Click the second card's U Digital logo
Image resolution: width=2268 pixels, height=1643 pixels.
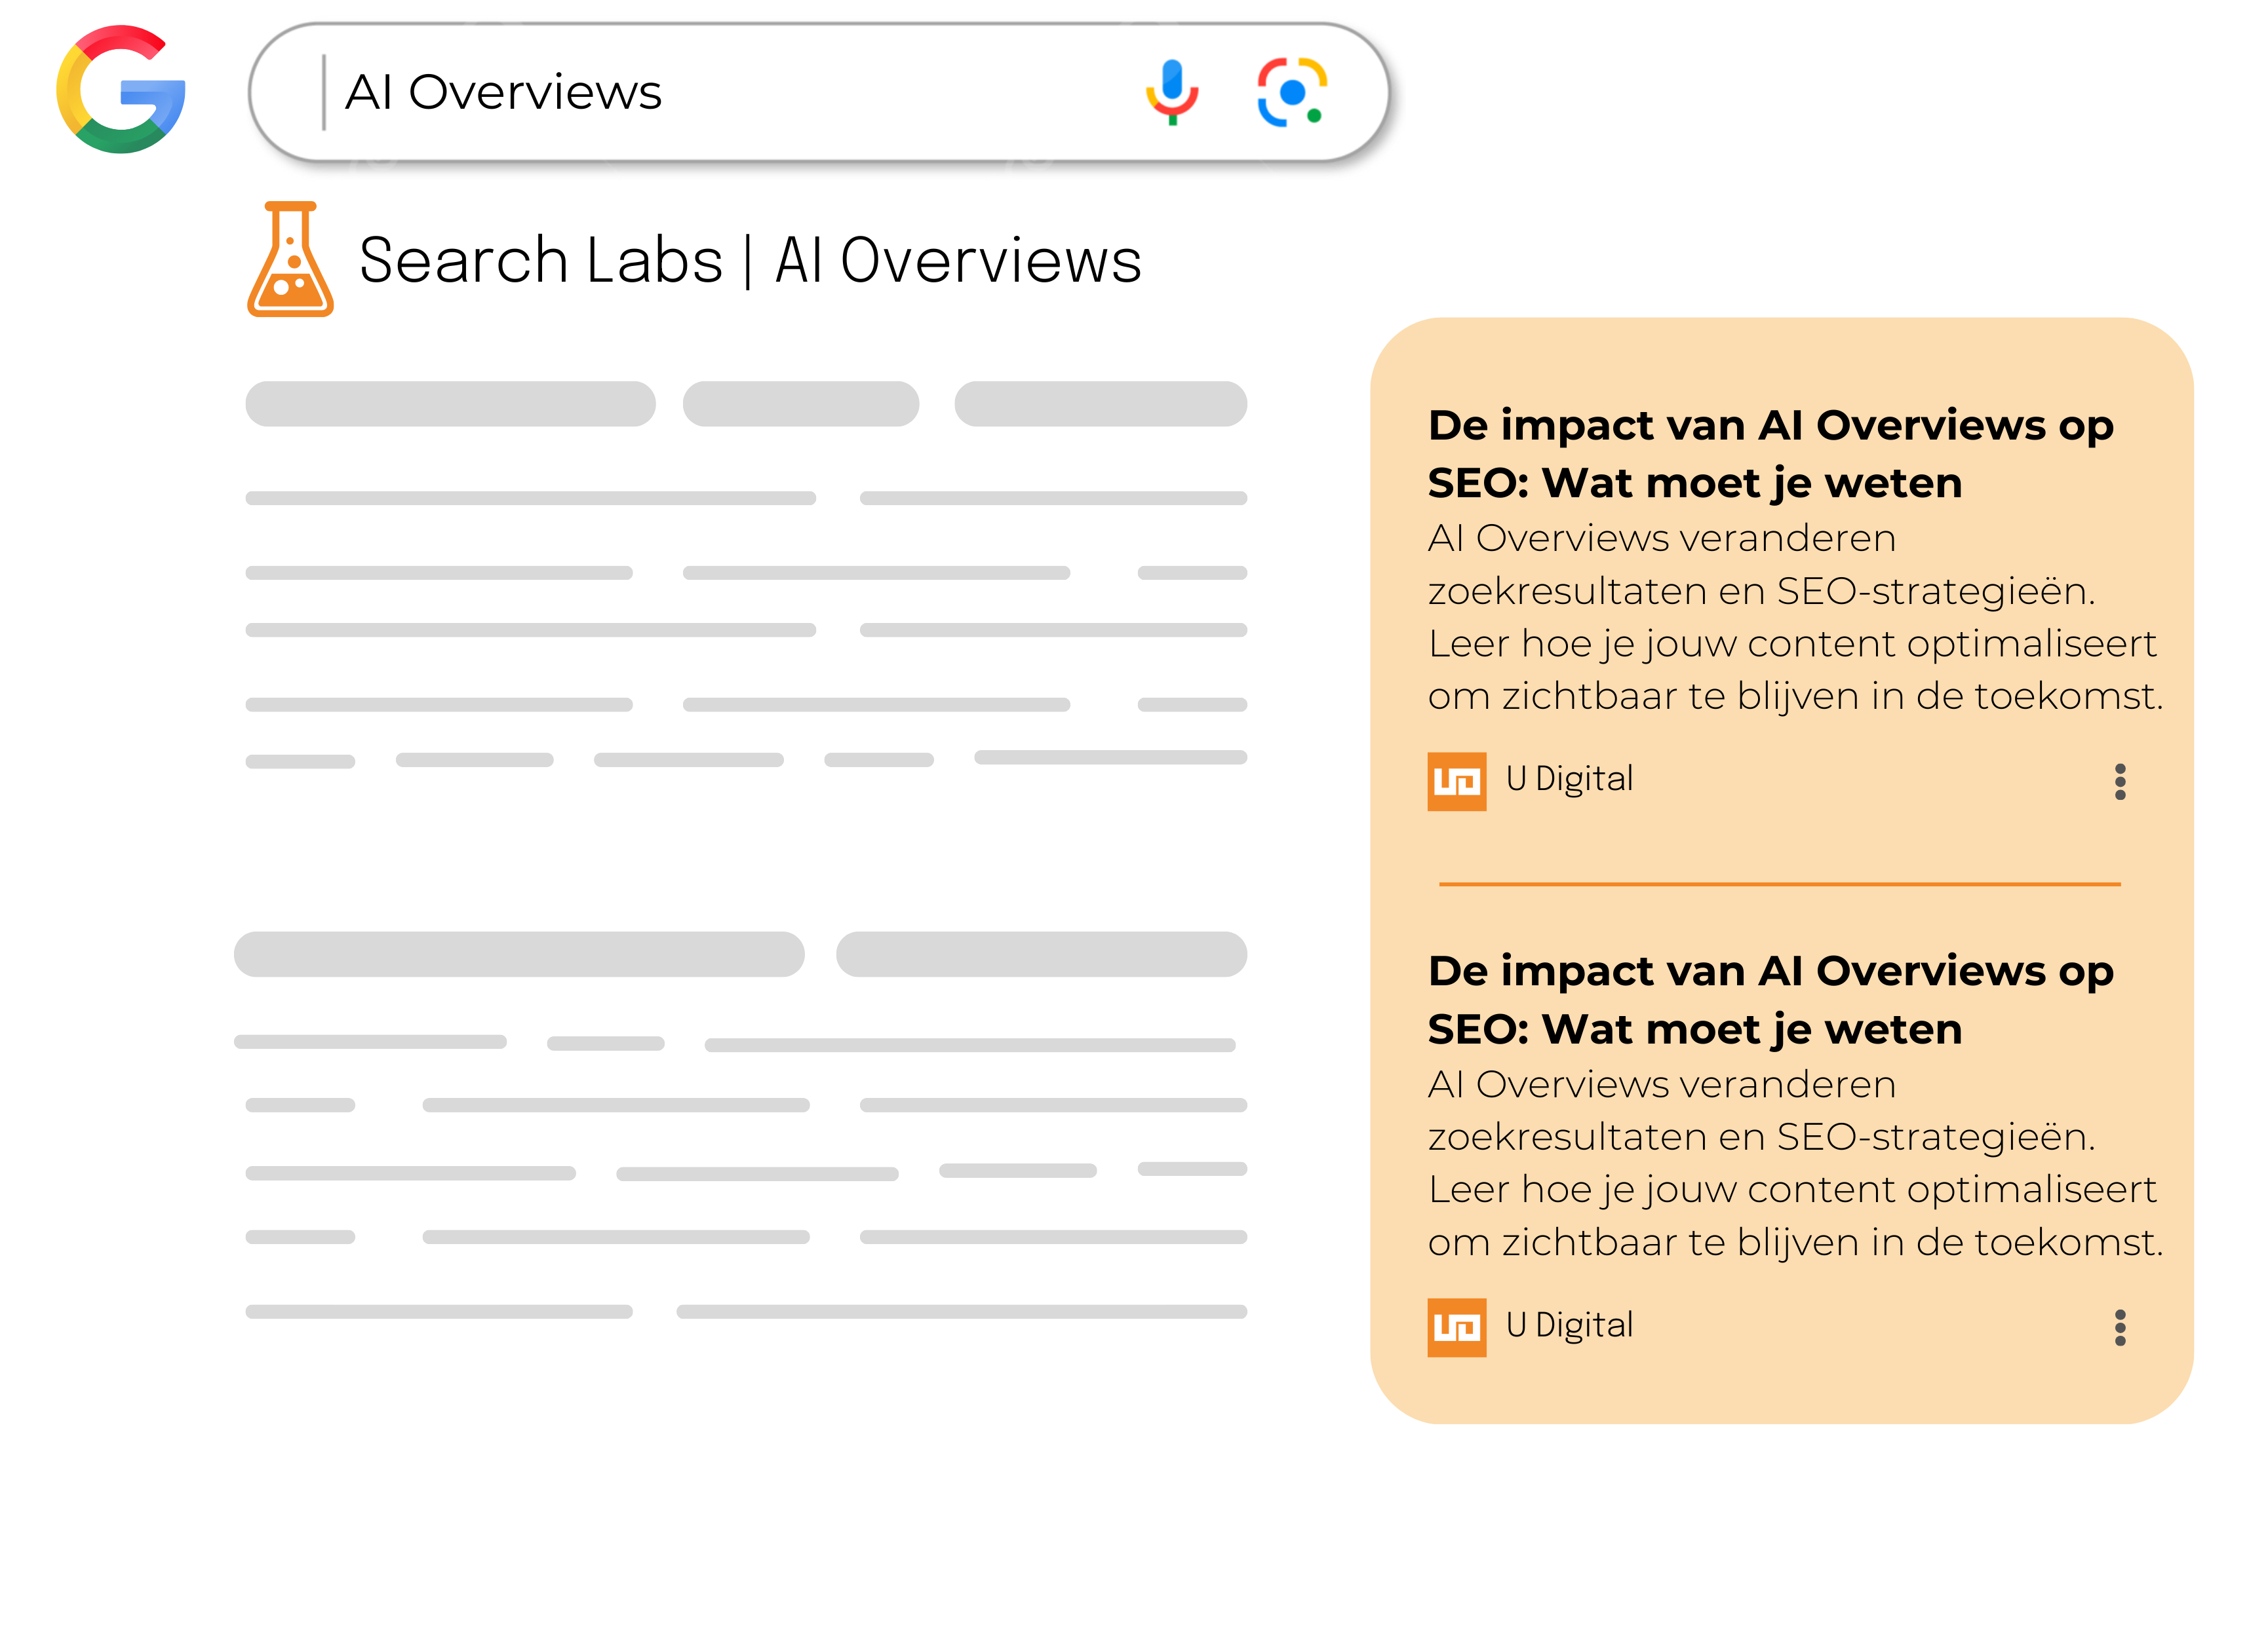pyautogui.click(x=1456, y=1327)
